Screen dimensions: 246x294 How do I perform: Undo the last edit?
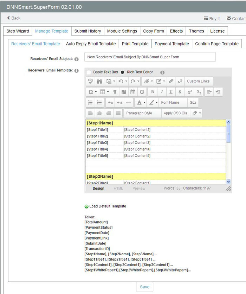point(121,81)
